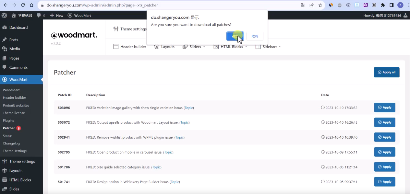410x194 pixels.
Task: Apply patch 503072
Action: (x=385, y=122)
